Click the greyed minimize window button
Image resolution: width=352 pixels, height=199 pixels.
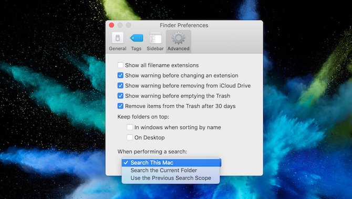[120, 25]
